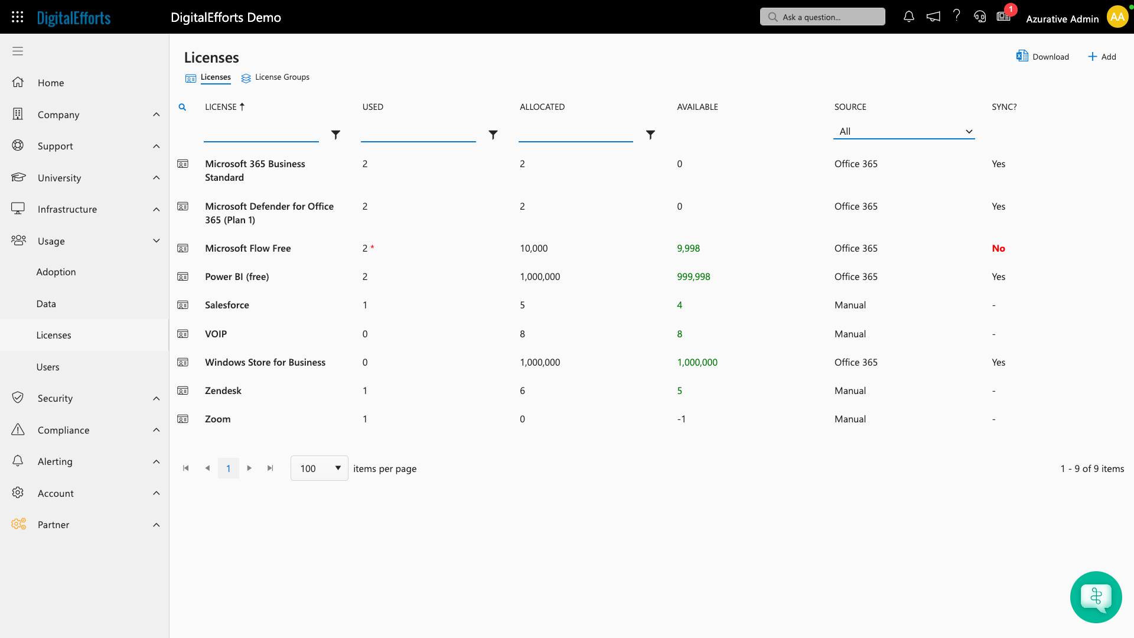Expand the Alerting menu section
This screenshot has height=638, width=1134.
(x=84, y=461)
